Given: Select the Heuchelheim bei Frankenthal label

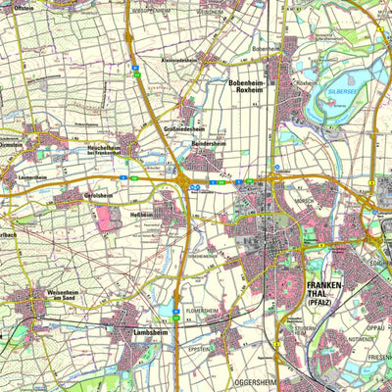Looking at the screenshot, I should [104, 150].
